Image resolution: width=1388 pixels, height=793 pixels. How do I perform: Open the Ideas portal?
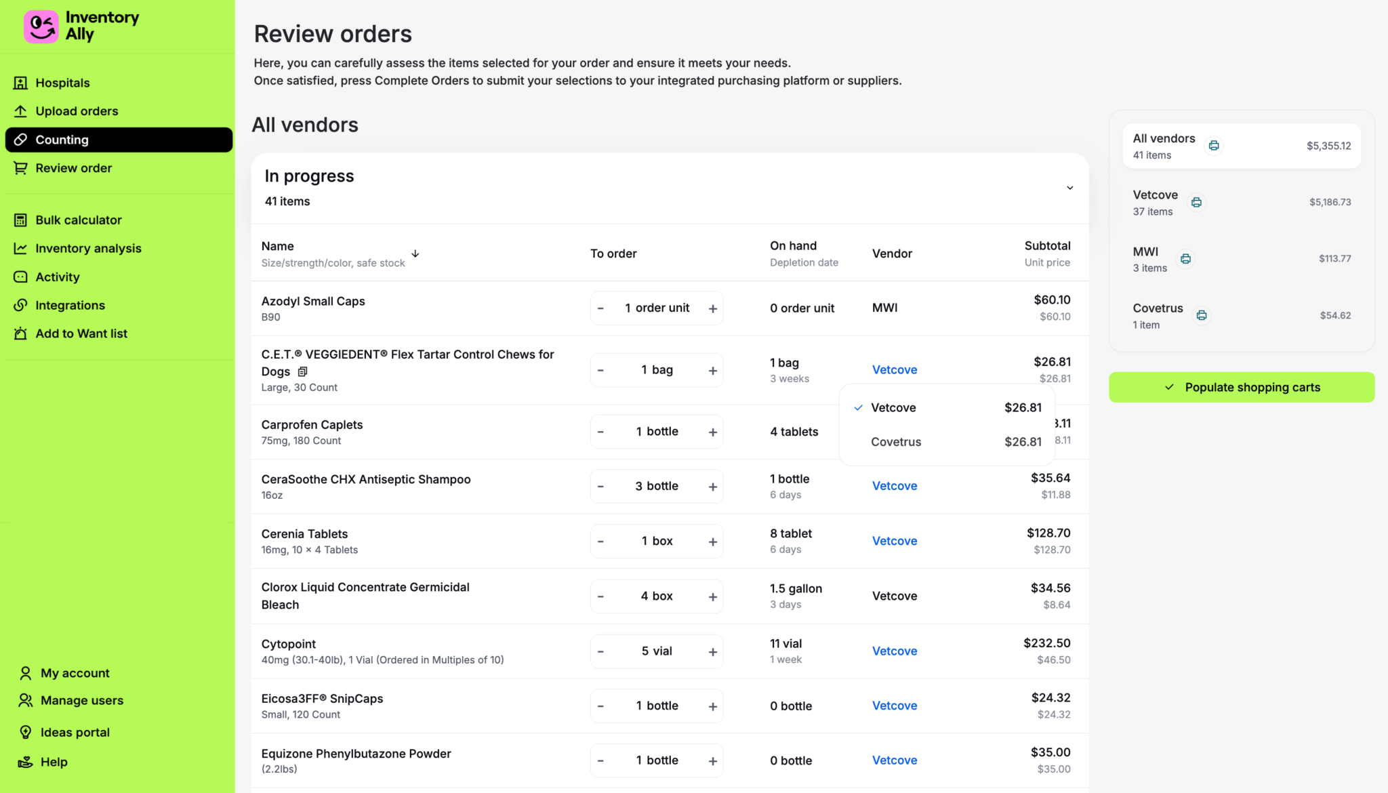(x=75, y=732)
